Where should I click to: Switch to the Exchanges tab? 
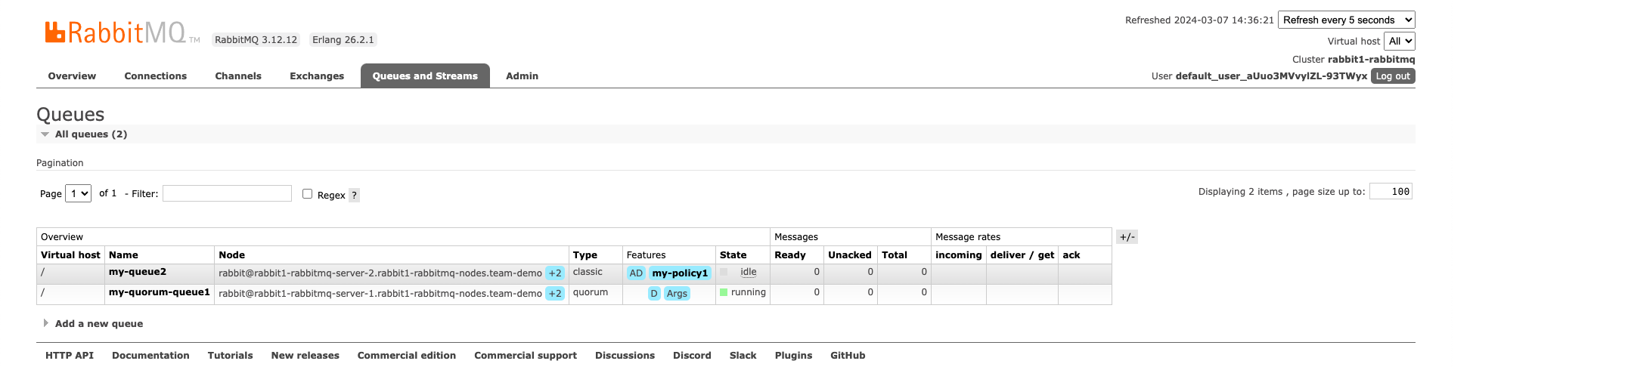click(317, 76)
